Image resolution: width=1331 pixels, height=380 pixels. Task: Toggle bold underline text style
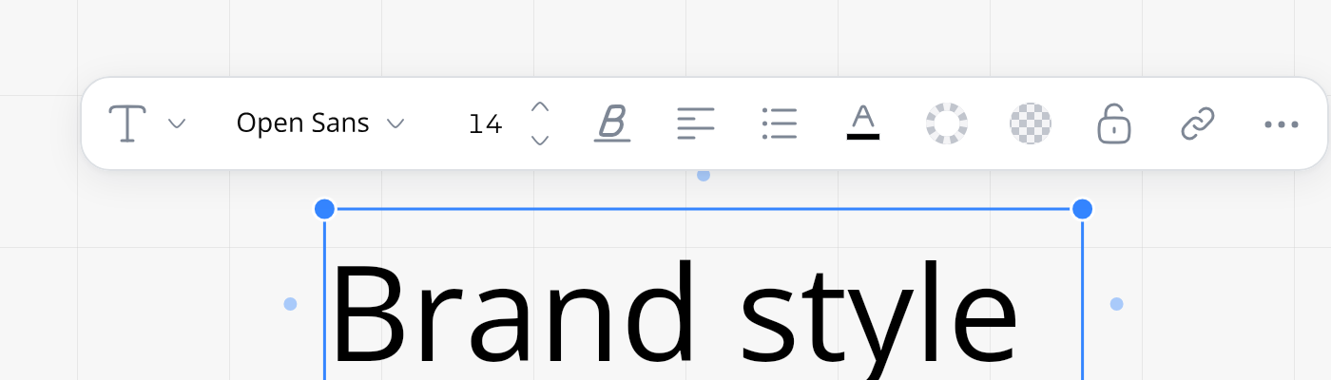tap(612, 123)
